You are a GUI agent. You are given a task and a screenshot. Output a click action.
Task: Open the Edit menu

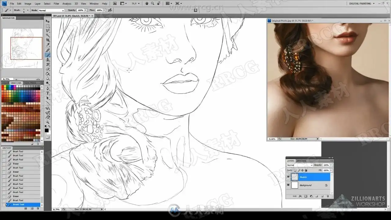[19, 4]
